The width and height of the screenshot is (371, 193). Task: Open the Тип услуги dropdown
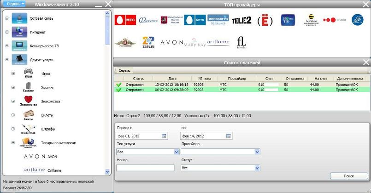point(176,152)
